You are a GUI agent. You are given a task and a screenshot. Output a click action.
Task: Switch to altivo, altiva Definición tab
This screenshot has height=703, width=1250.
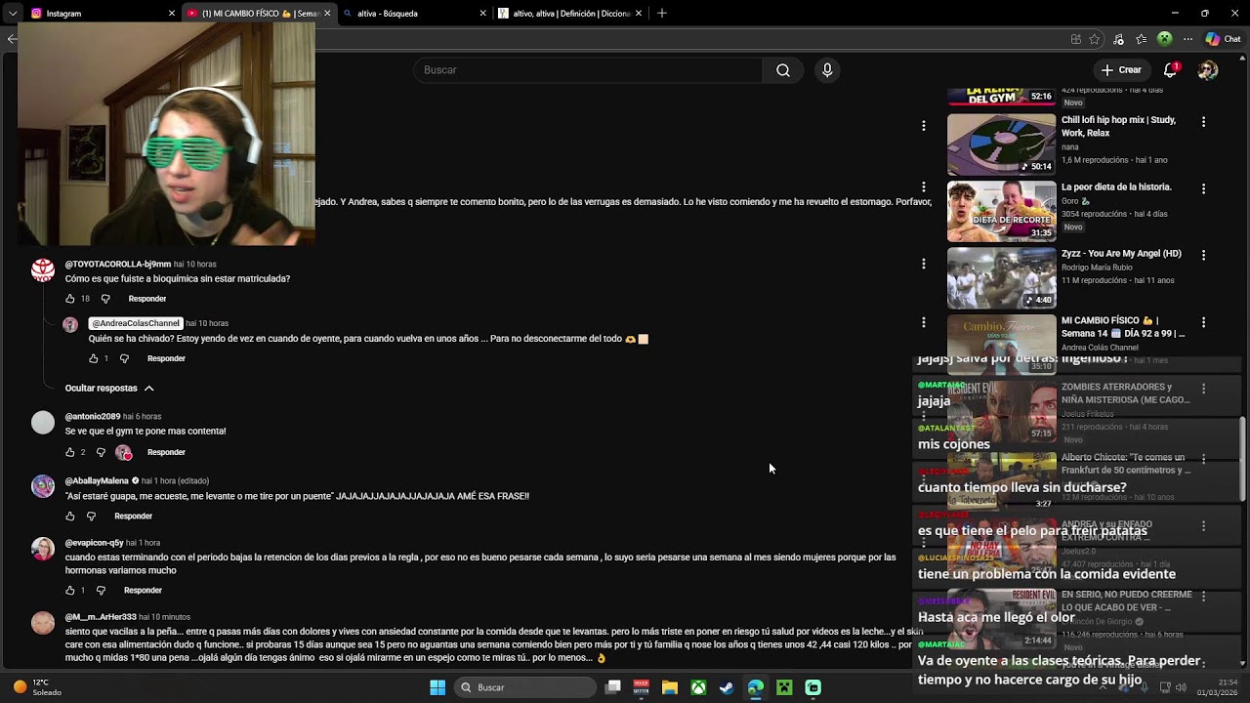coord(571,14)
